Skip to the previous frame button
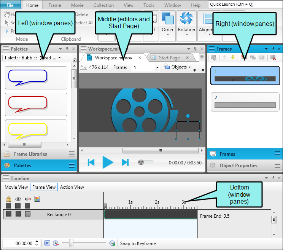Viewport: 283px width, 250px height. pos(91,162)
